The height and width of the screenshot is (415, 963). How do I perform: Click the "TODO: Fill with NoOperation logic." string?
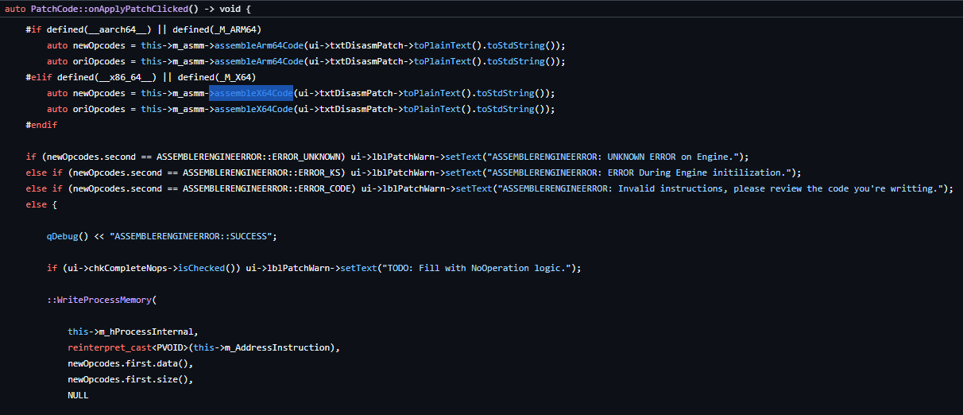click(478, 268)
